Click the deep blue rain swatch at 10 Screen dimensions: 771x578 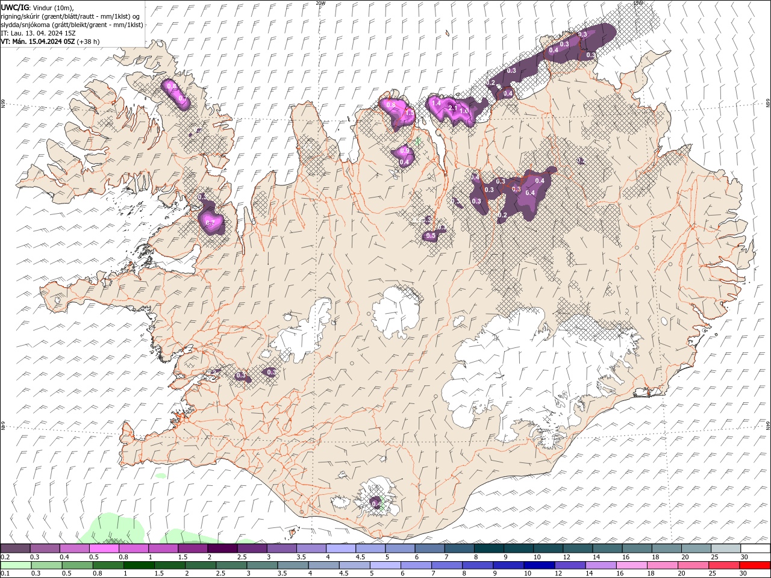[x=539, y=565]
